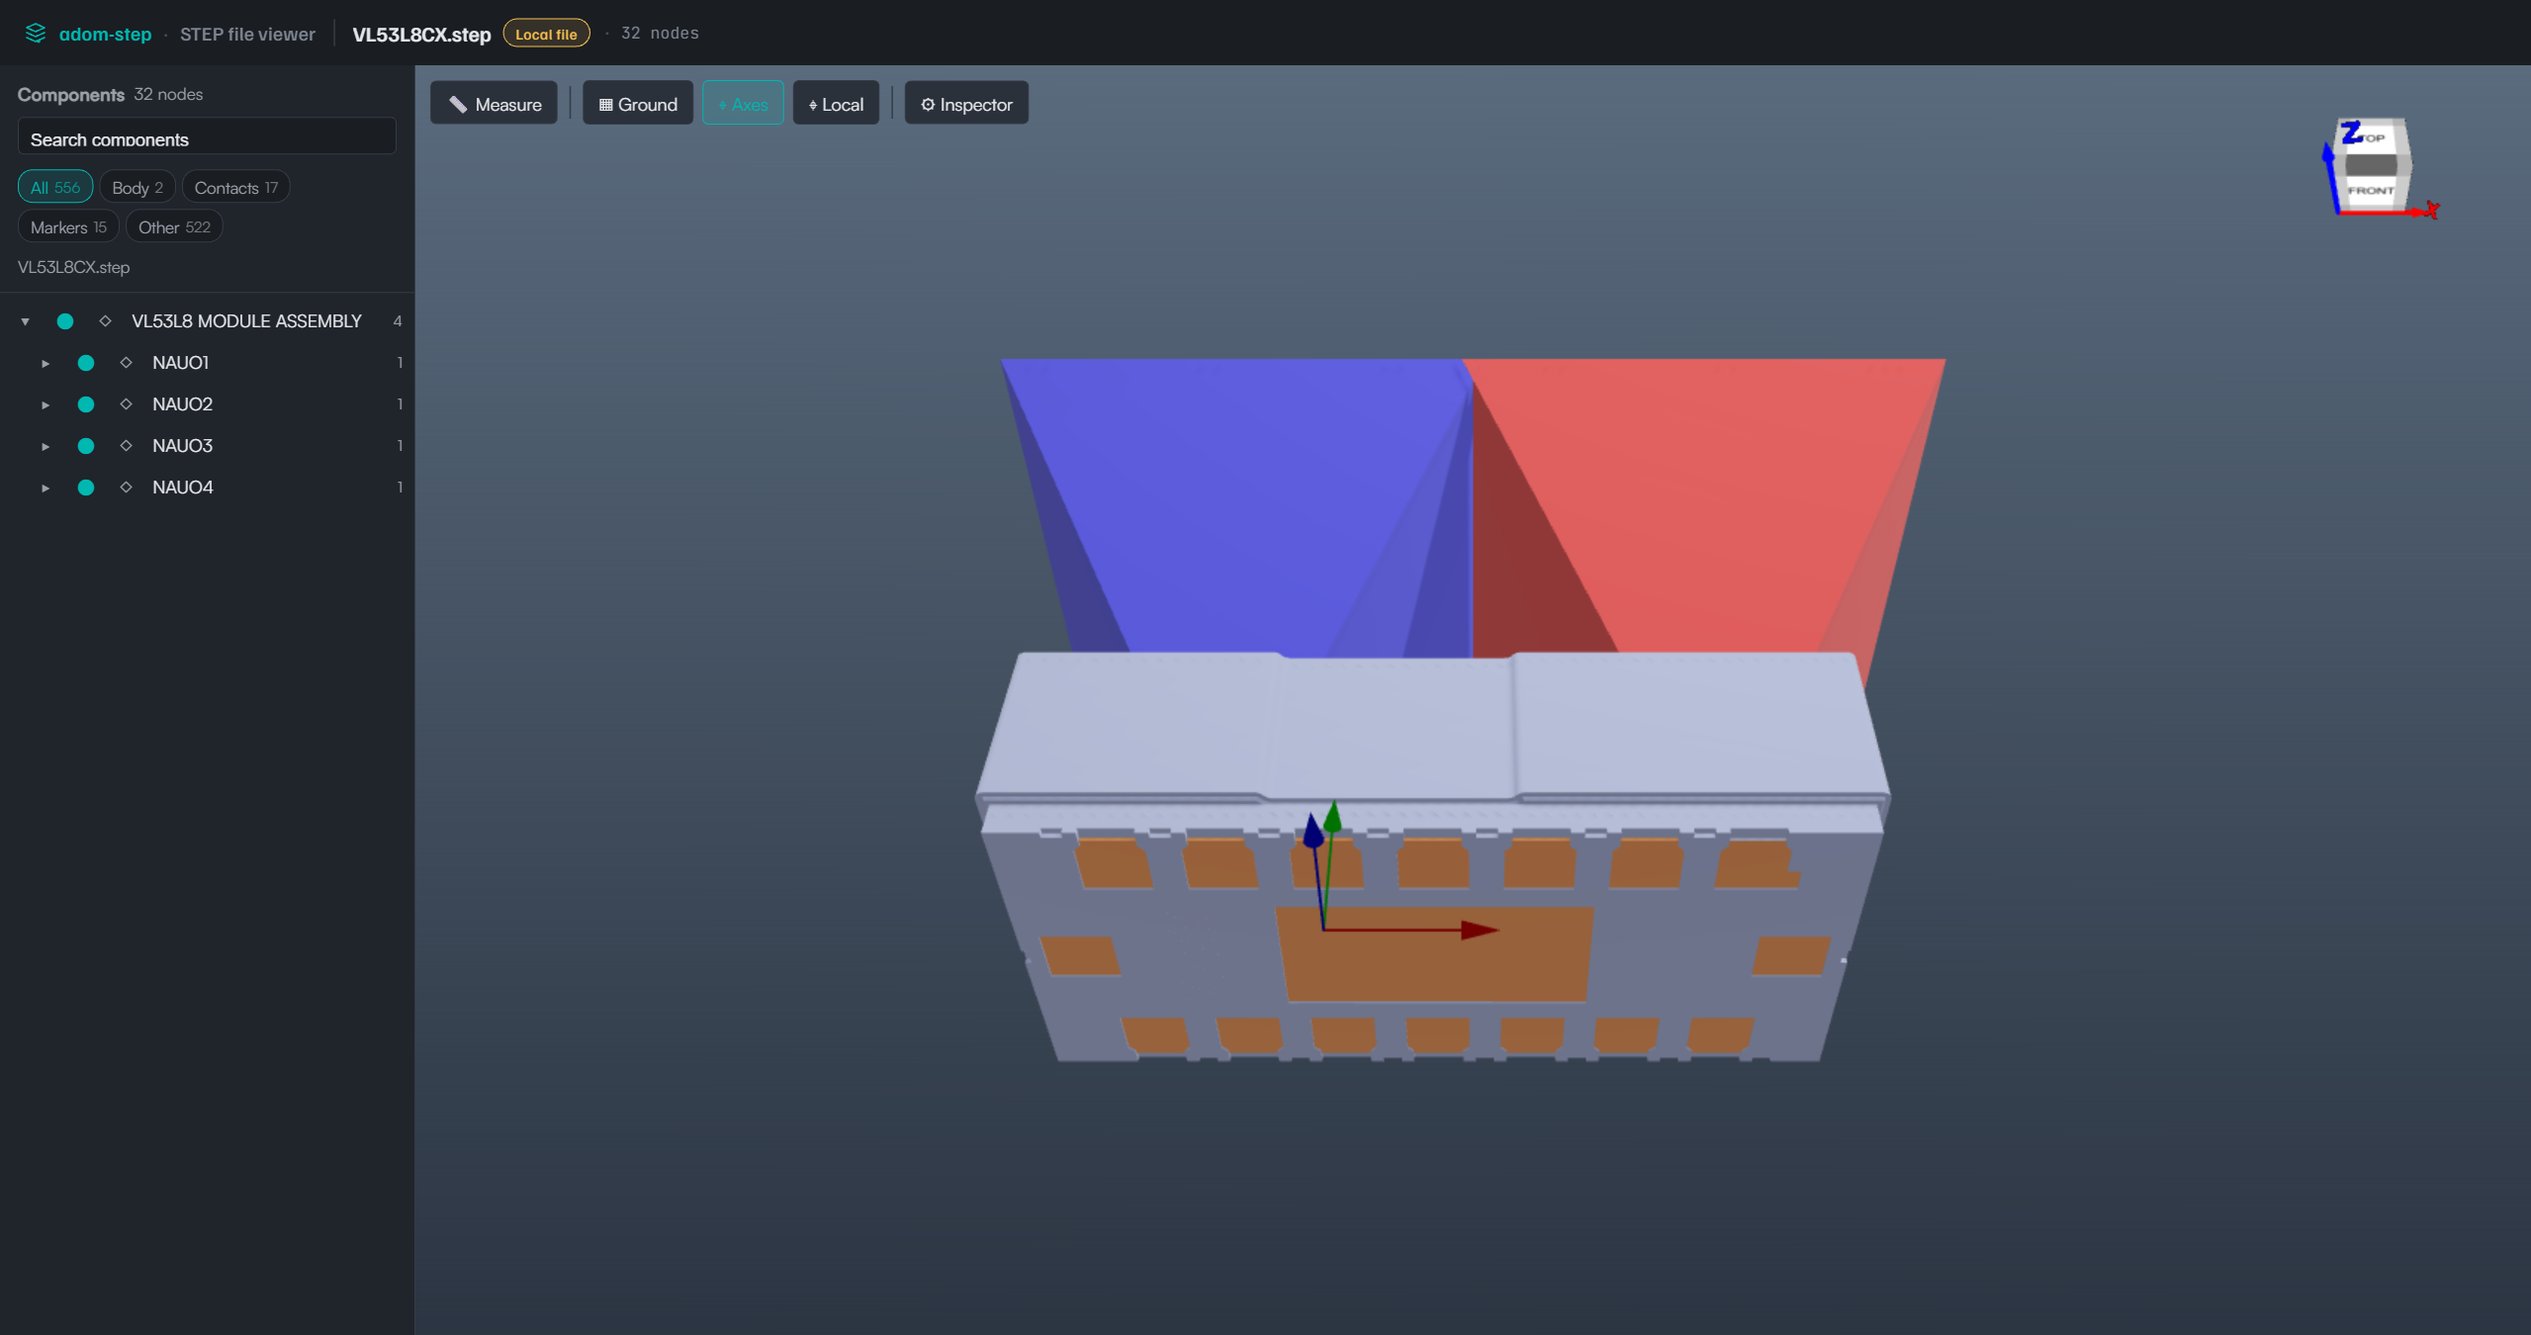Viewport: 2531px width, 1335px height.
Task: Open the Inspector panel
Action: point(966,104)
